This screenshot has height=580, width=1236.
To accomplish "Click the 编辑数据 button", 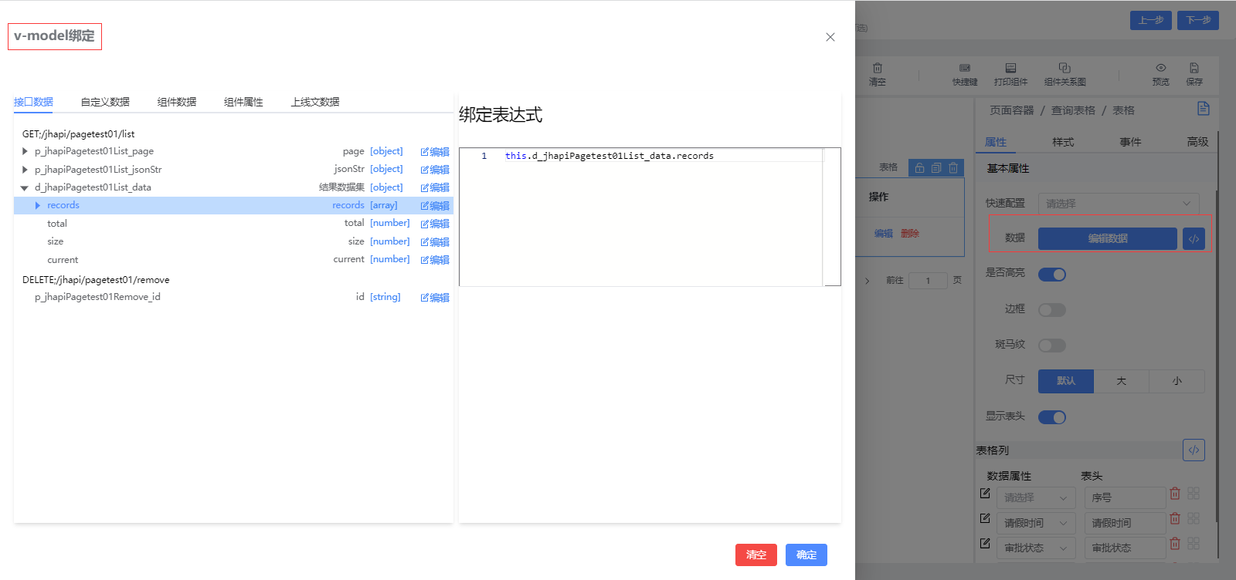I will [x=1108, y=239].
